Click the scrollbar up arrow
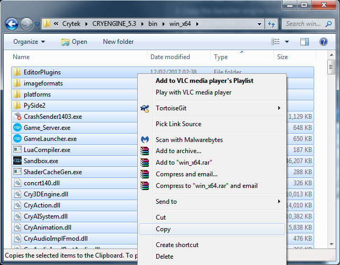The image size is (340, 265). tap(332, 55)
